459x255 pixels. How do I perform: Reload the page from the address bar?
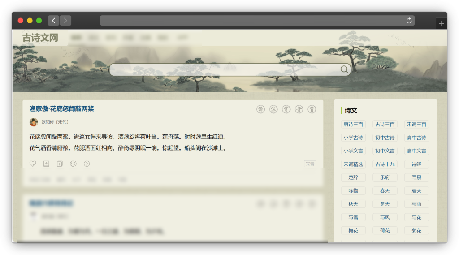point(408,21)
